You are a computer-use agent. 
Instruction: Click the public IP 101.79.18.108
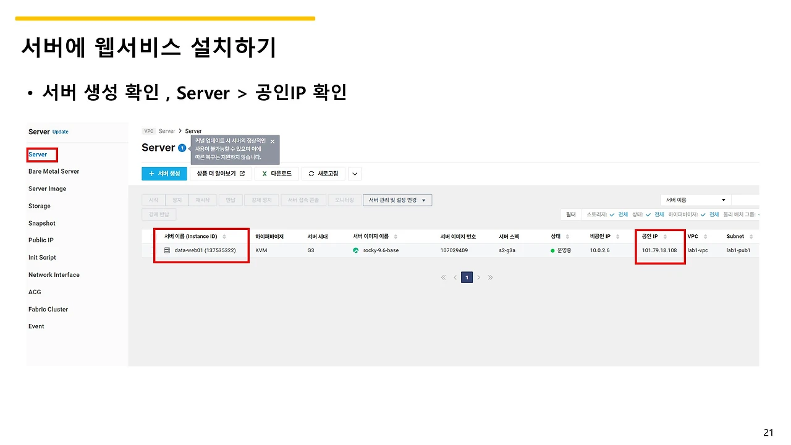point(659,250)
